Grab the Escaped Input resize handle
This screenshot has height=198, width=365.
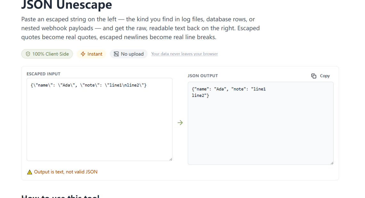point(171,159)
